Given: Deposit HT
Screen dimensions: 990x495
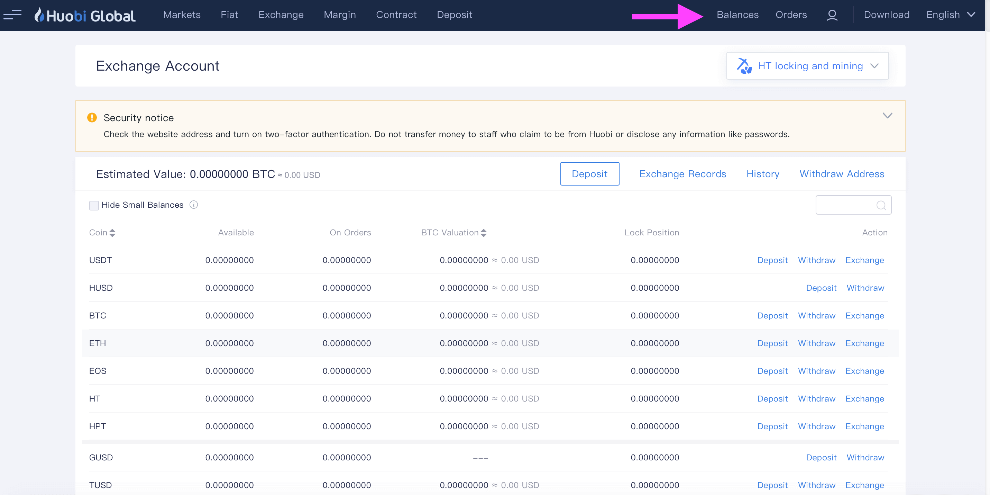Looking at the screenshot, I should coord(772,398).
